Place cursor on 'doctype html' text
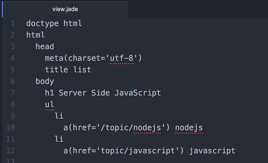Screen dimensions: 268x163 54,23
